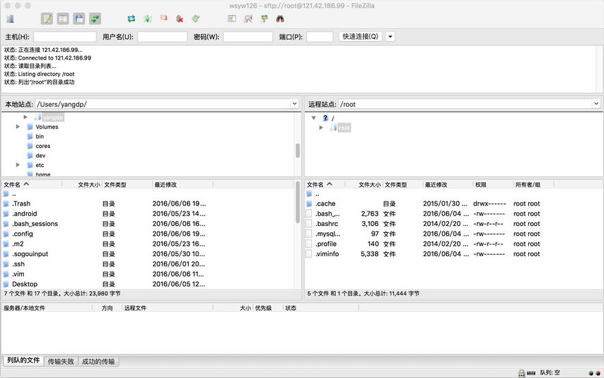Image resolution: width=604 pixels, height=378 pixels.
Task: Toggle the local directory tree display
Action: (63, 18)
